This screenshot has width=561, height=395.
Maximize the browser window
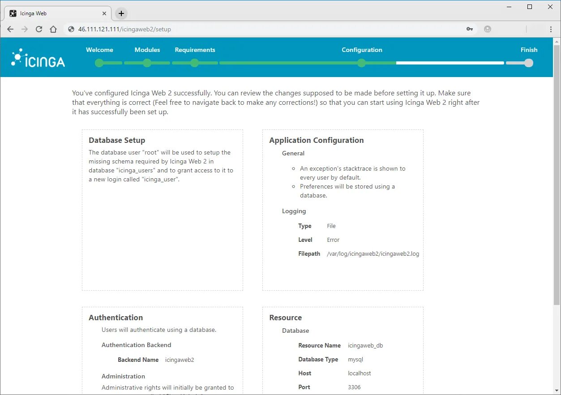[530, 7]
